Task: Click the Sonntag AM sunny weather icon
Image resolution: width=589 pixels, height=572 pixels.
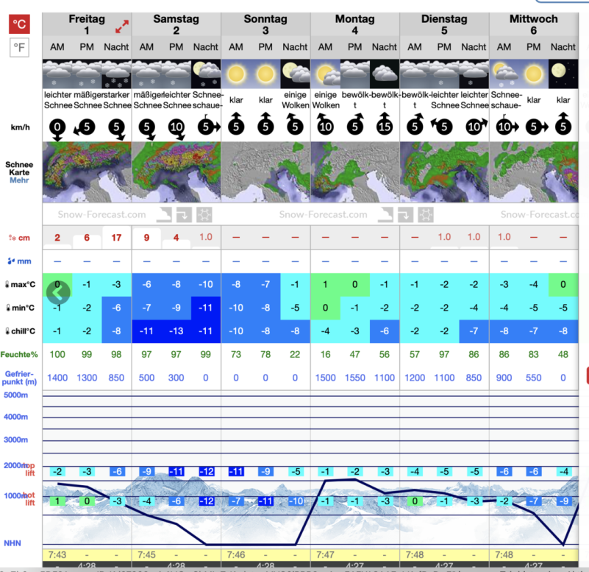Action: pos(236,74)
